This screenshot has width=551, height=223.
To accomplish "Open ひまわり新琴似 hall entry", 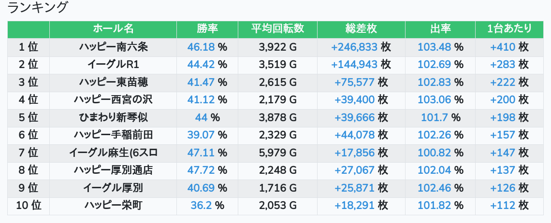I will coord(113,117).
